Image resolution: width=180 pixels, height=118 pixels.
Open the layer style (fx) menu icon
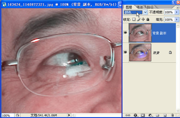(136, 115)
